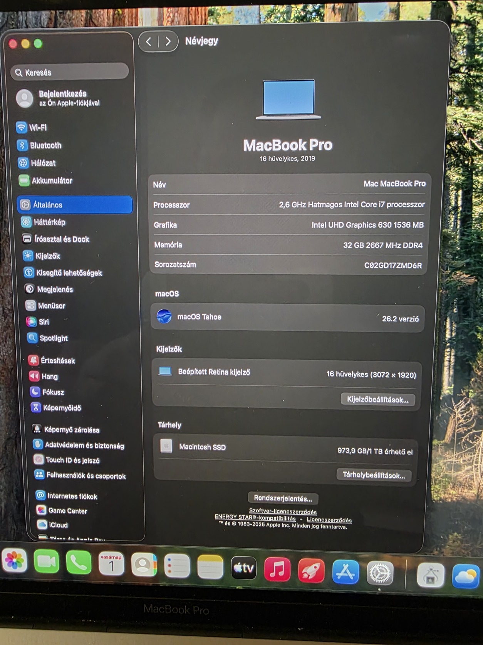Screen dimensions: 483x645
Task: Launch FaceTime from the Dock
Action: (46, 562)
